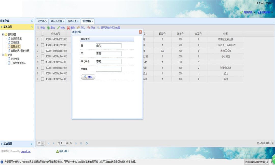Image resolution: width=275 pixels, height=165 pixels.
Task: Click the pagination refresh icon
Action: tap(87, 143)
